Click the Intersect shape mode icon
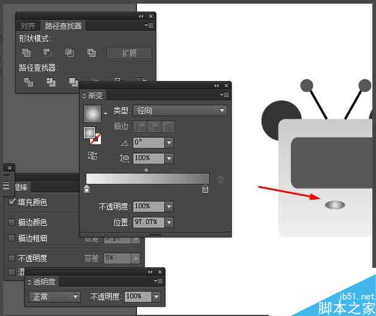 tap(69, 53)
